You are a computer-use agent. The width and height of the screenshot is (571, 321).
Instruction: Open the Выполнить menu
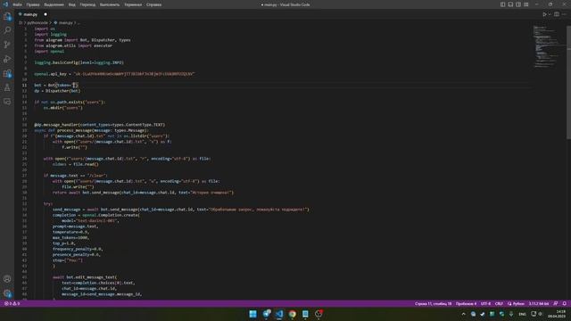(110, 4)
